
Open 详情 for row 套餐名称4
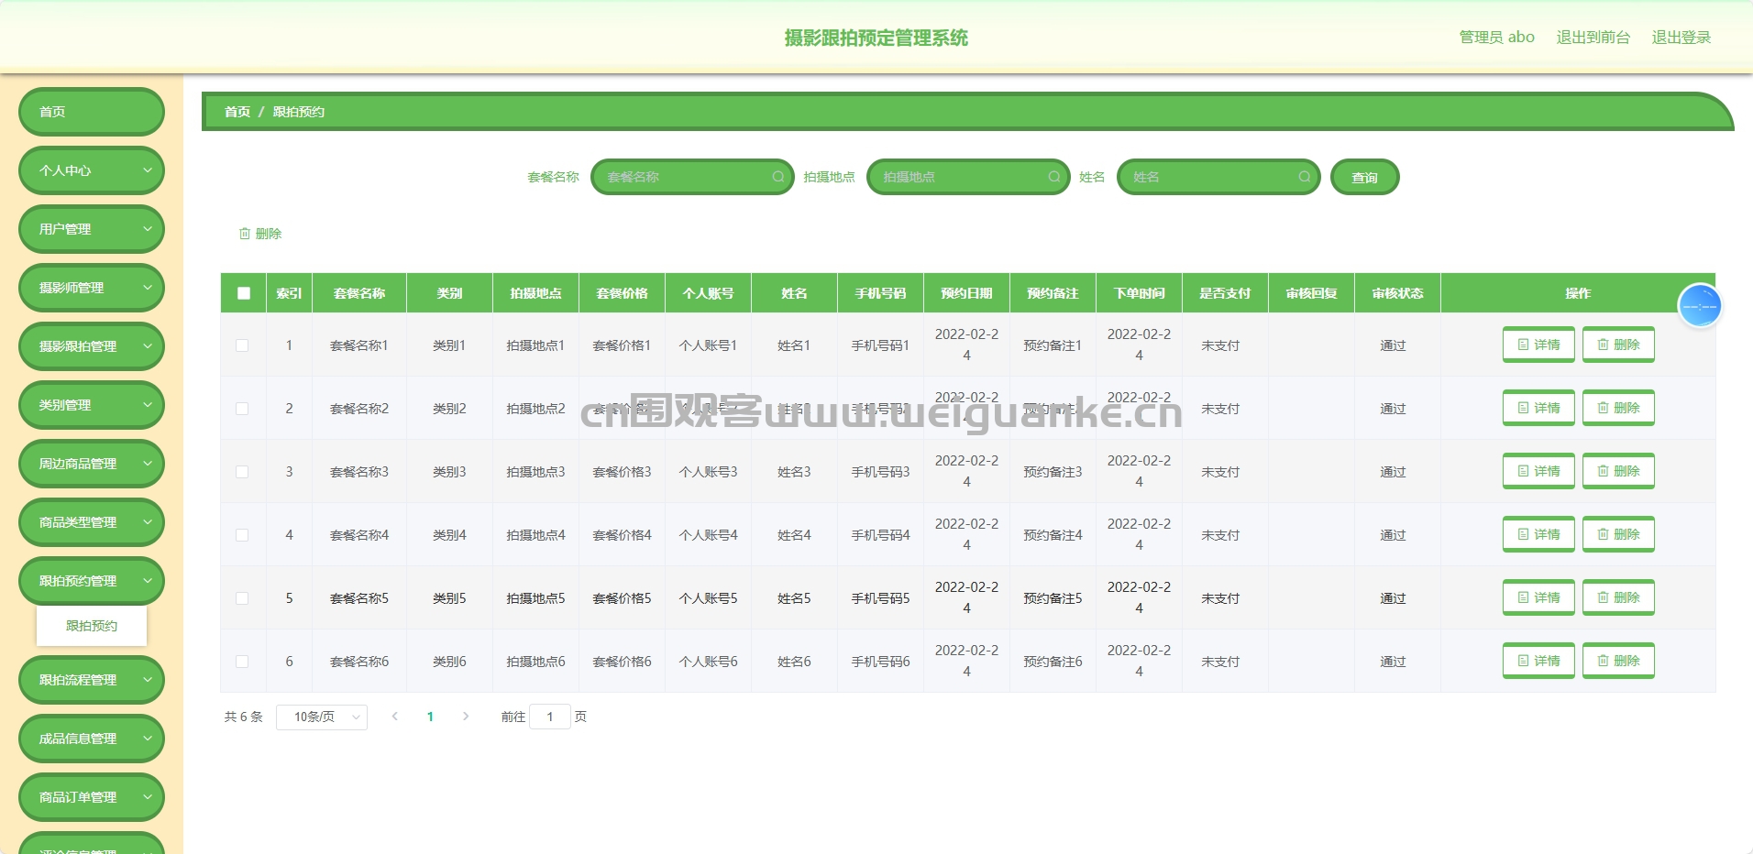coord(1538,534)
